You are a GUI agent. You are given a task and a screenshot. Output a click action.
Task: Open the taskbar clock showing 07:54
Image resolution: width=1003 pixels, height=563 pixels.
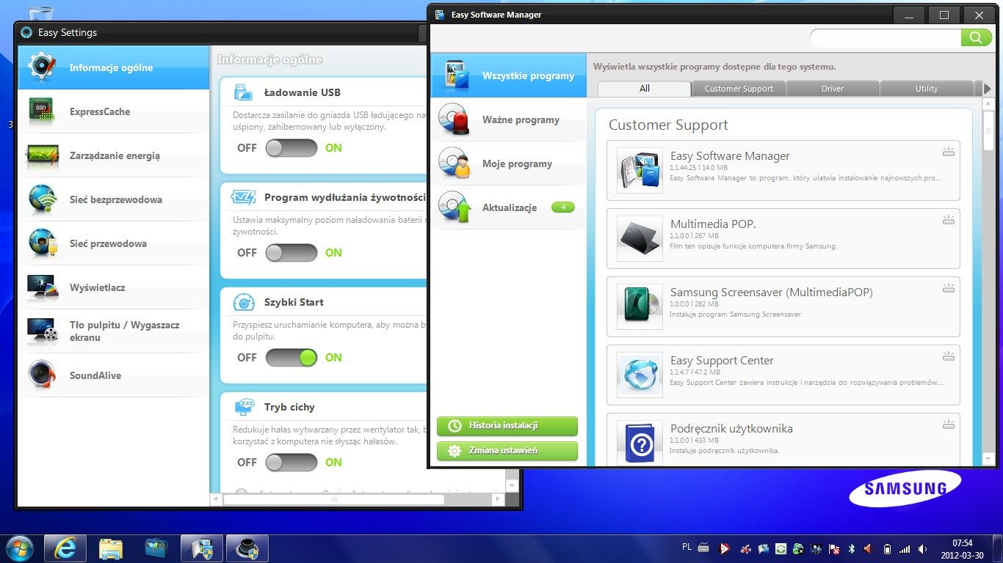(x=962, y=549)
